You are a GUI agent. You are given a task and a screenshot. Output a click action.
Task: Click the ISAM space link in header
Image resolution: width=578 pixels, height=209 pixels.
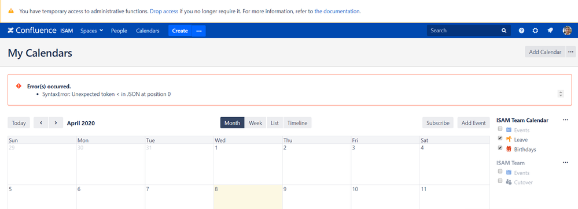click(67, 31)
